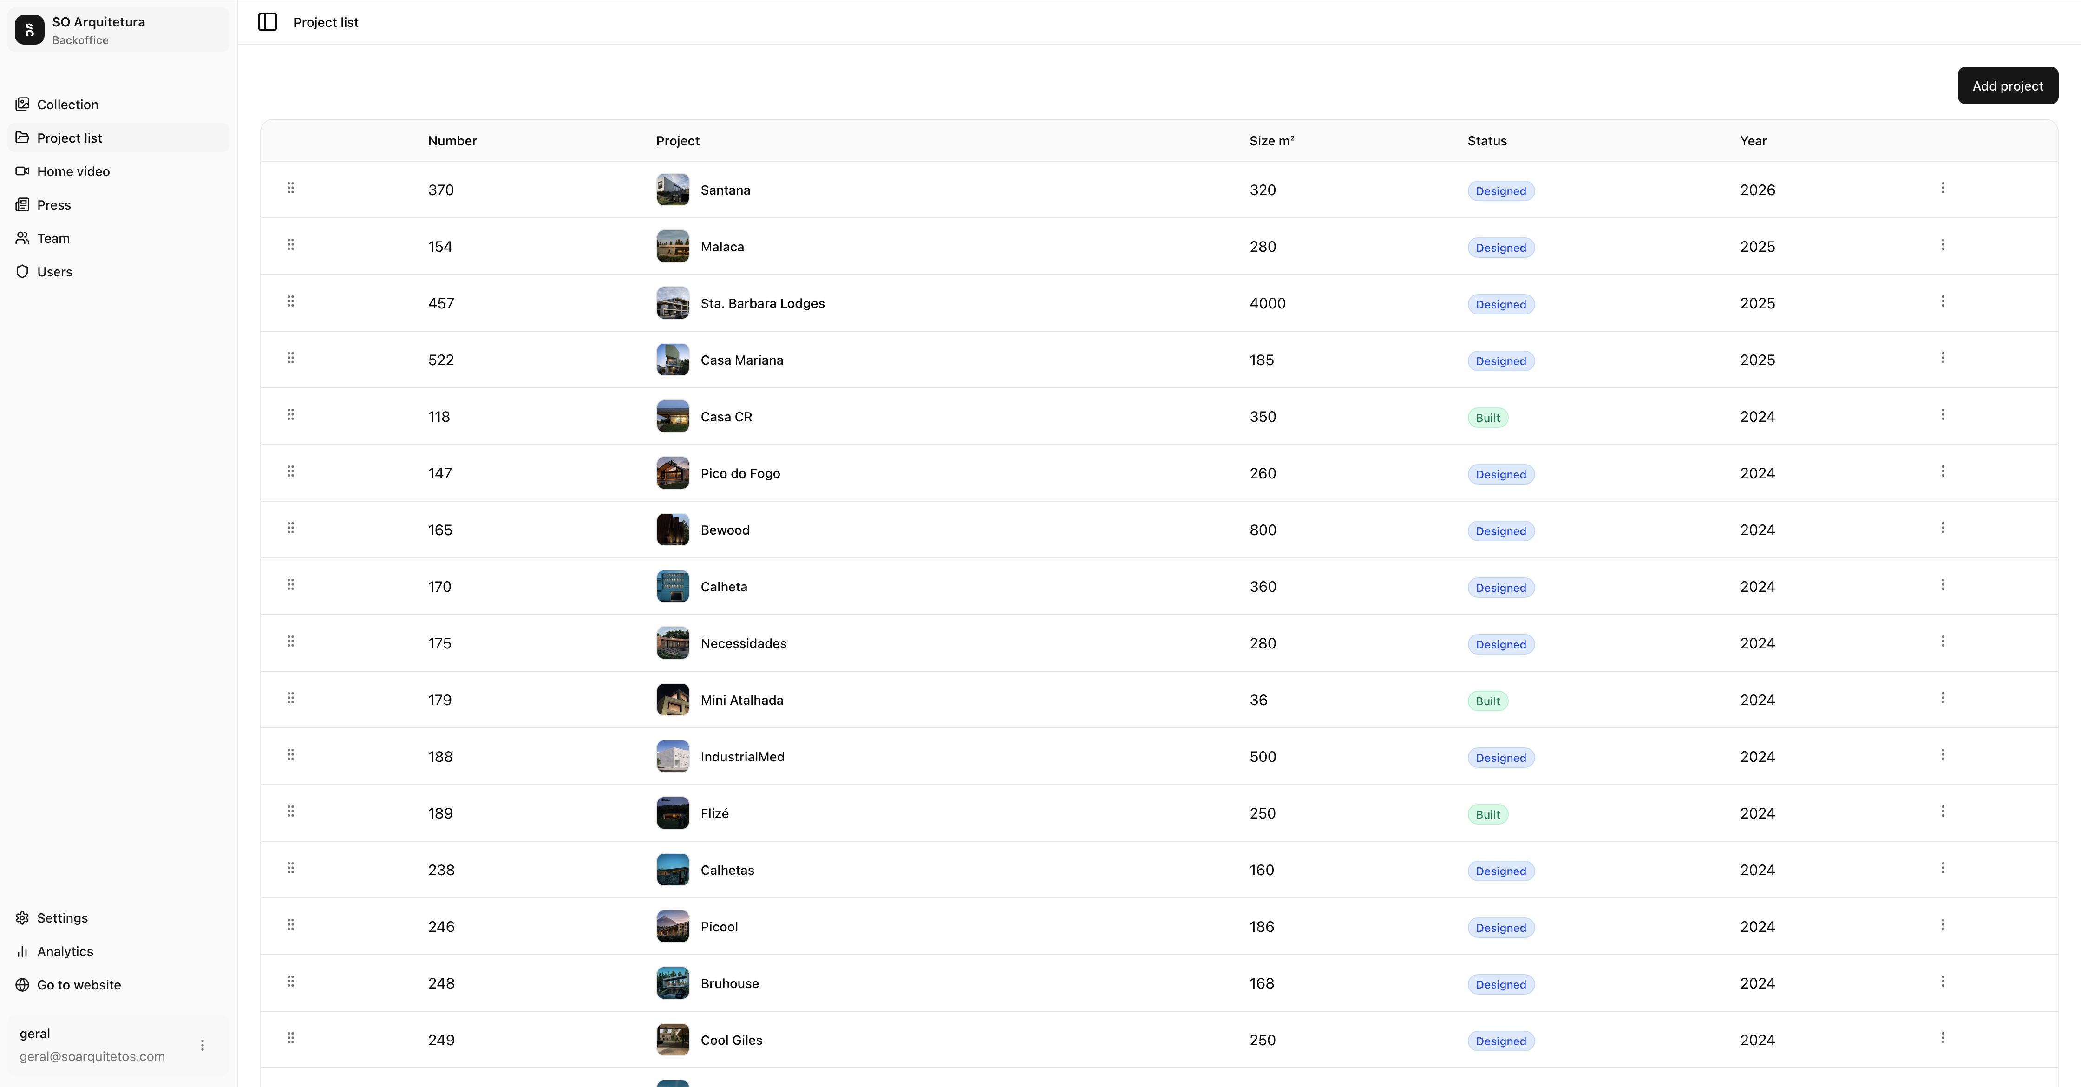2081x1087 pixels.
Task: Open the actions menu for Bruhouse
Action: (1943, 981)
